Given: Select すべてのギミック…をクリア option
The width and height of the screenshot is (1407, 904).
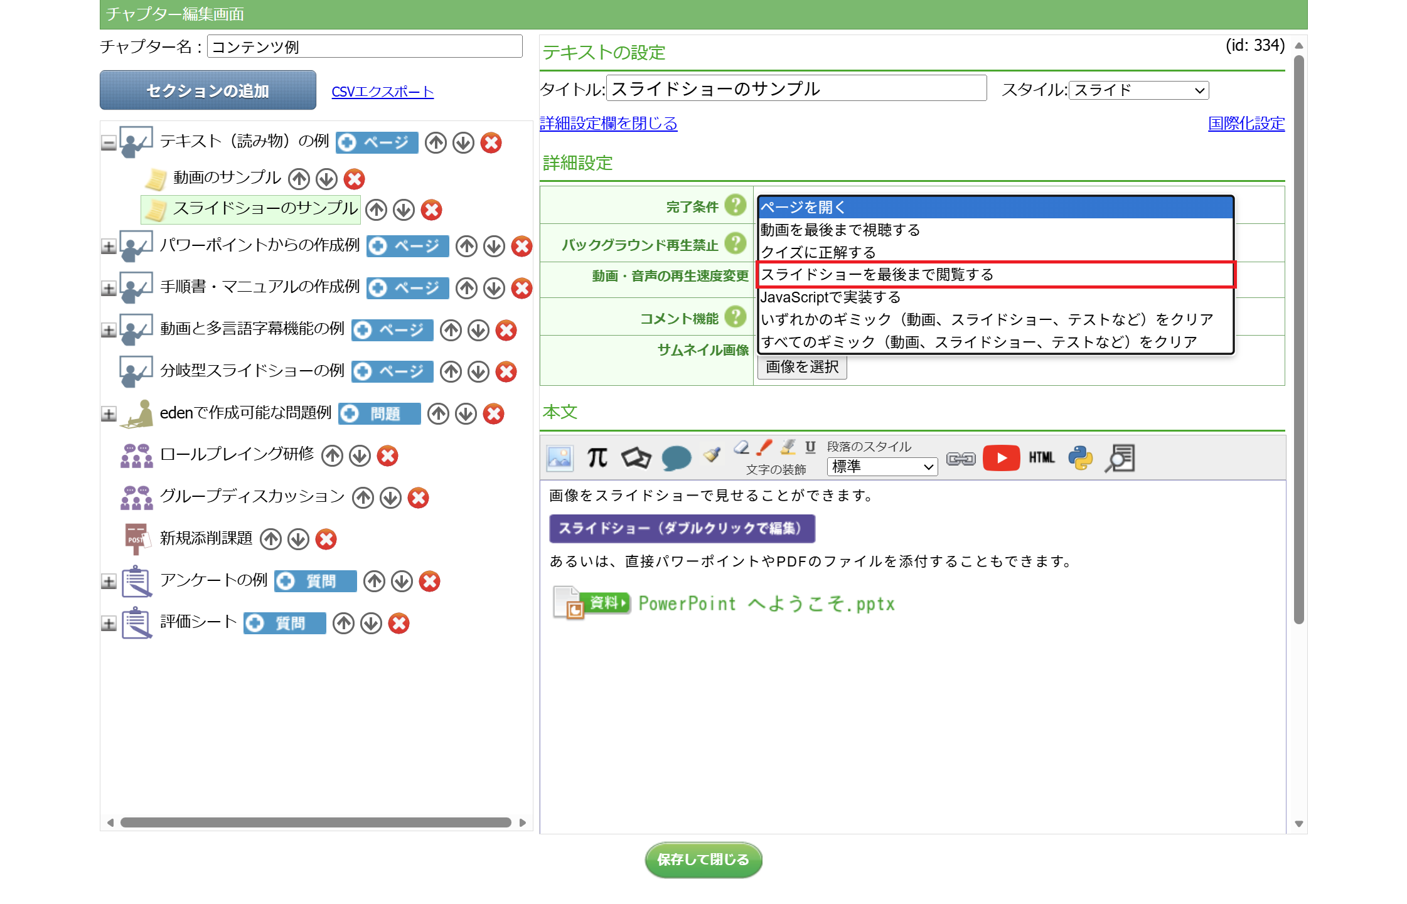Looking at the screenshot, I should [995, 343].
